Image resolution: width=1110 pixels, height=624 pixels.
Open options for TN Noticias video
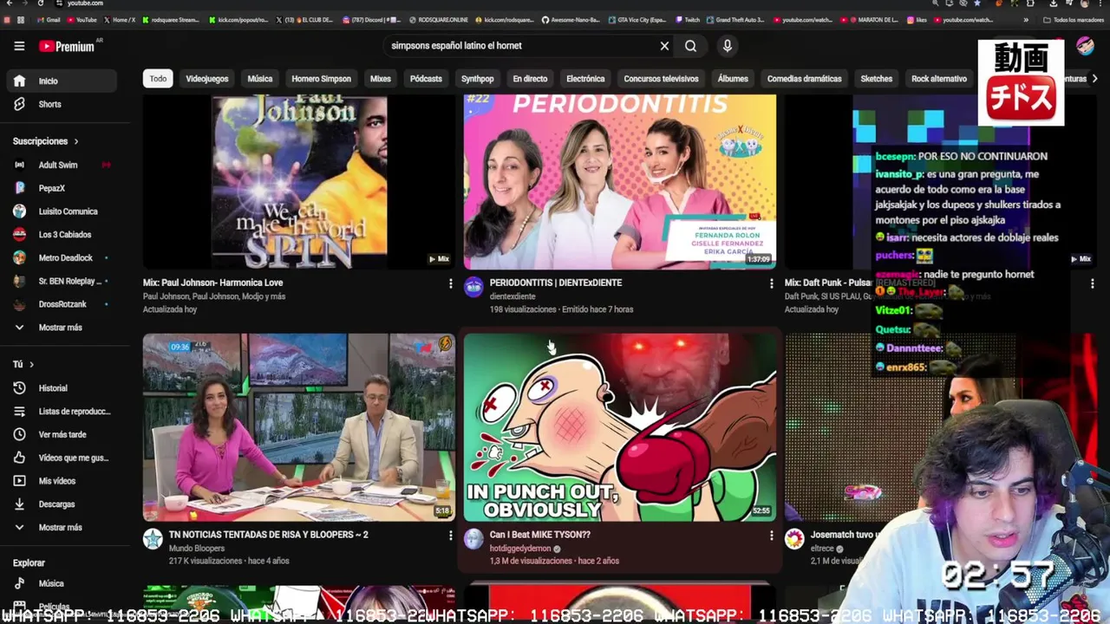pyautogui.click(x=450, y=536)
